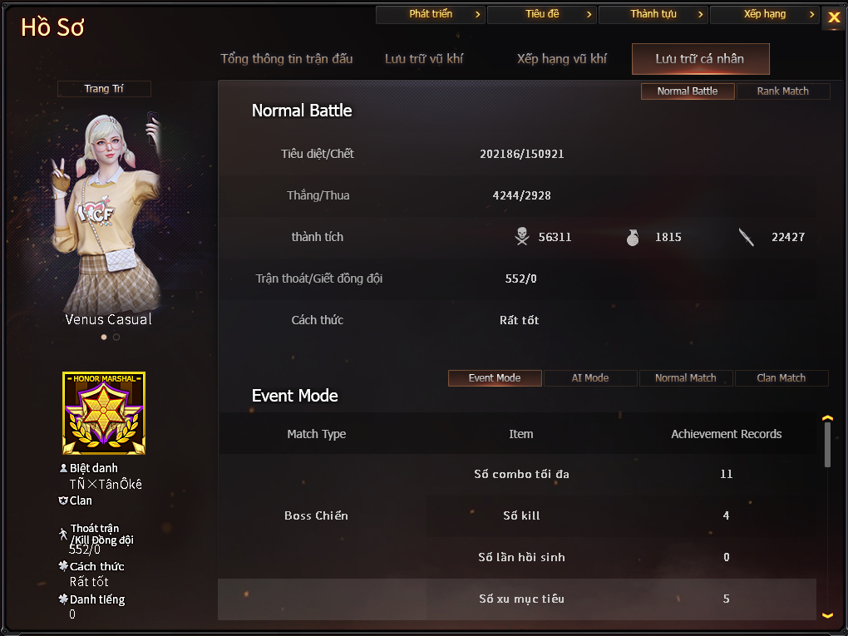848x636 pixels.
Task: Open the Lưu trữ vũ khí tab
Action: 424,58
